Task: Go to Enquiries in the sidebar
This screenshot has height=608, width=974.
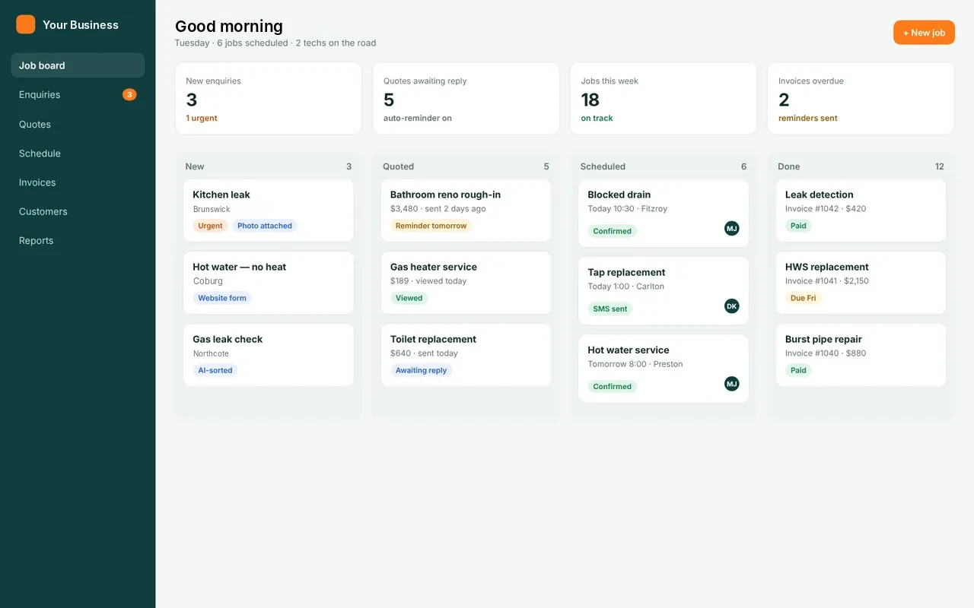Action: (78, 95)
